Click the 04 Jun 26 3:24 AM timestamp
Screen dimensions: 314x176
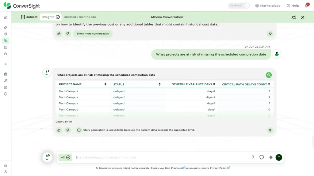pyautogui.click(x=257, y=47)
